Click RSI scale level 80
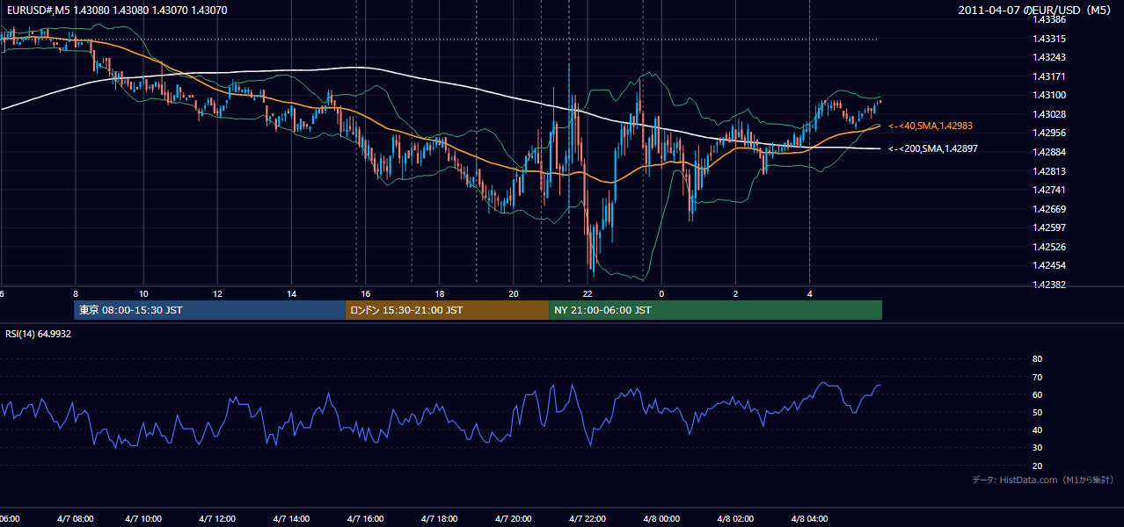Image resolution: width=1124 pixels, height=527 pixels. coord(1037,359)
